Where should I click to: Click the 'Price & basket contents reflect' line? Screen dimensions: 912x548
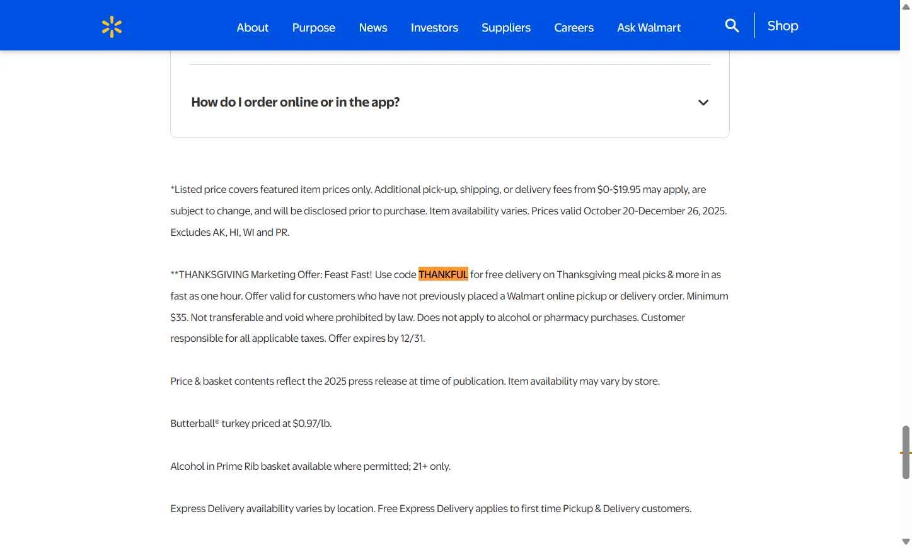(x=415, y=382)
